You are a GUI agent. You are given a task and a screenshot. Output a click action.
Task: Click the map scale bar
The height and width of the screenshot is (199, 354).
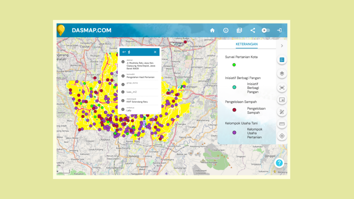click(x=63, y=171)
